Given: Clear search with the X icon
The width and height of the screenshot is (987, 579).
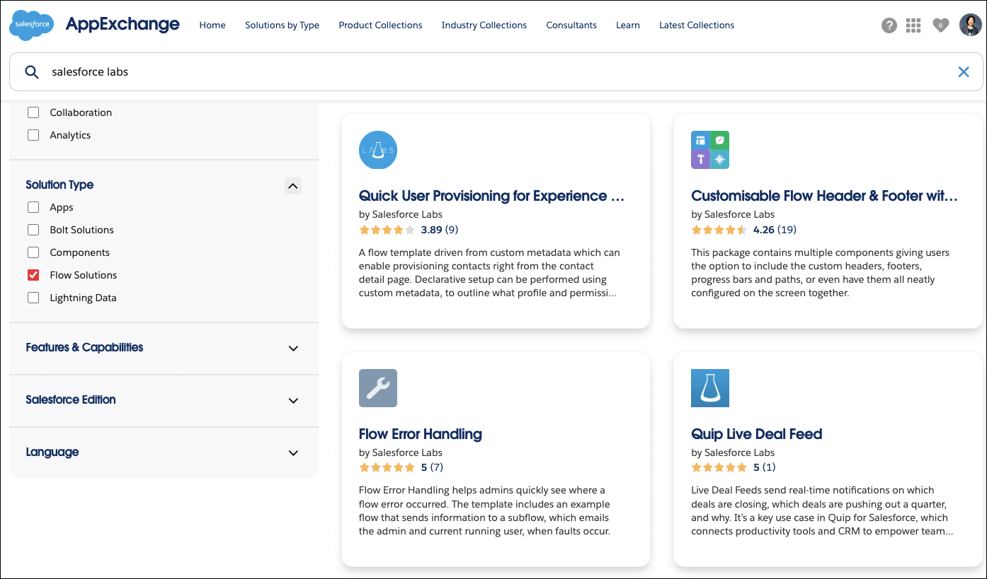Looking at the screenshot, I should pos(964,71).
